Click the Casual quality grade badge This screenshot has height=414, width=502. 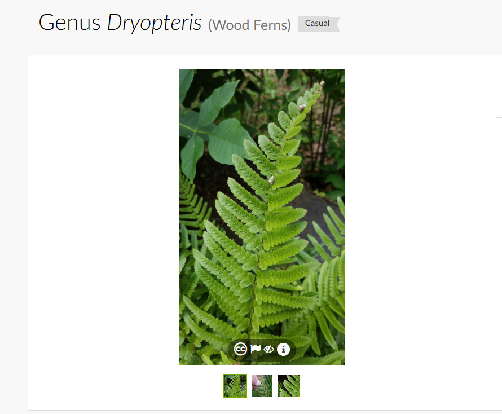click(318, 24)
